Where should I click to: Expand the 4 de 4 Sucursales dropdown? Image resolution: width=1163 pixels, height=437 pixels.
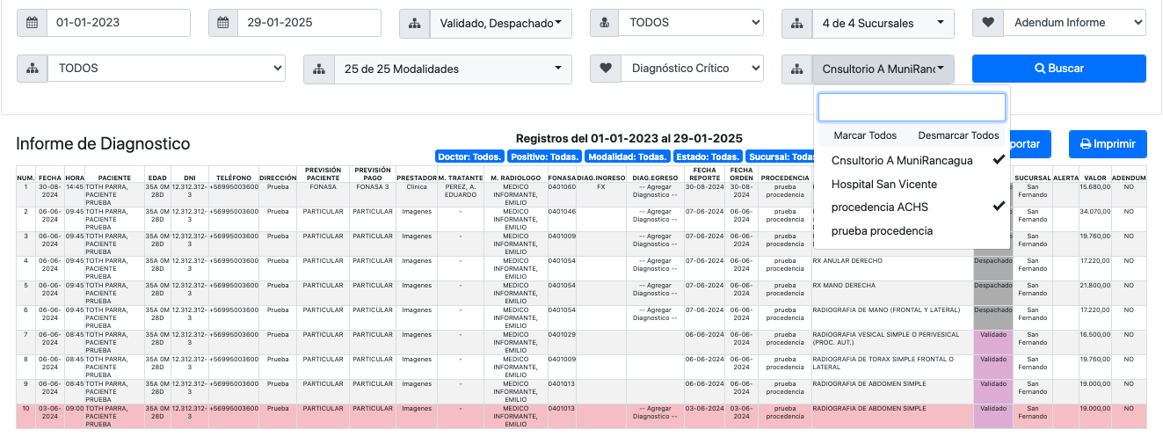click(883, 23)
